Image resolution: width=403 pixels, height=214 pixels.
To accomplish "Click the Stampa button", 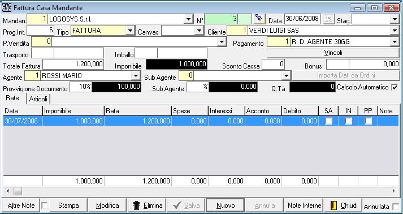I will point(68,206).
